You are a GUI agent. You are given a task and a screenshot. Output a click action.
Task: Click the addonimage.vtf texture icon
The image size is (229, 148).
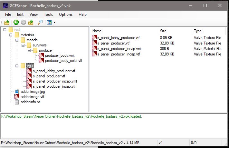(x=17, y=97)
